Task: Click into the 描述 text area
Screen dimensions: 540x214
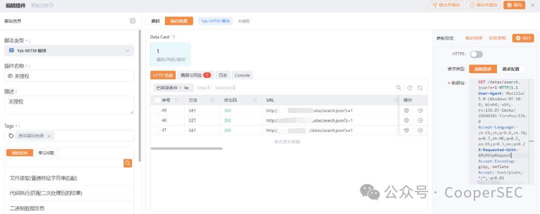Action: (x=69, y=105)
